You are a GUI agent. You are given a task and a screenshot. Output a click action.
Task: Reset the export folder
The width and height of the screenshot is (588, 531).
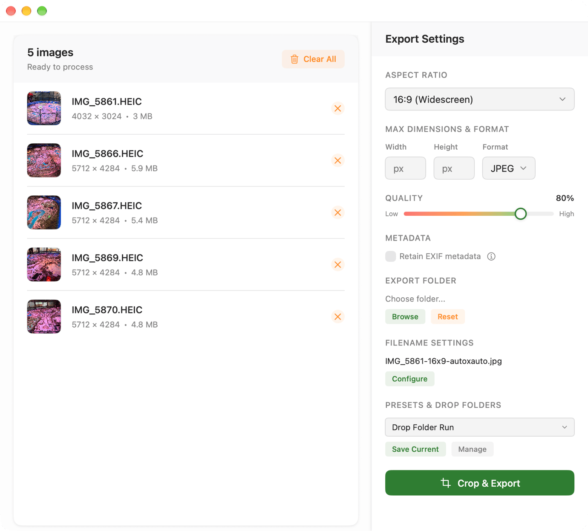point(448,316)
